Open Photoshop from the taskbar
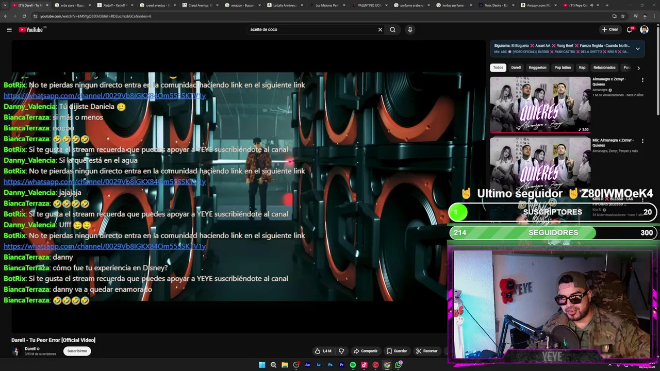 click(330, 365)
